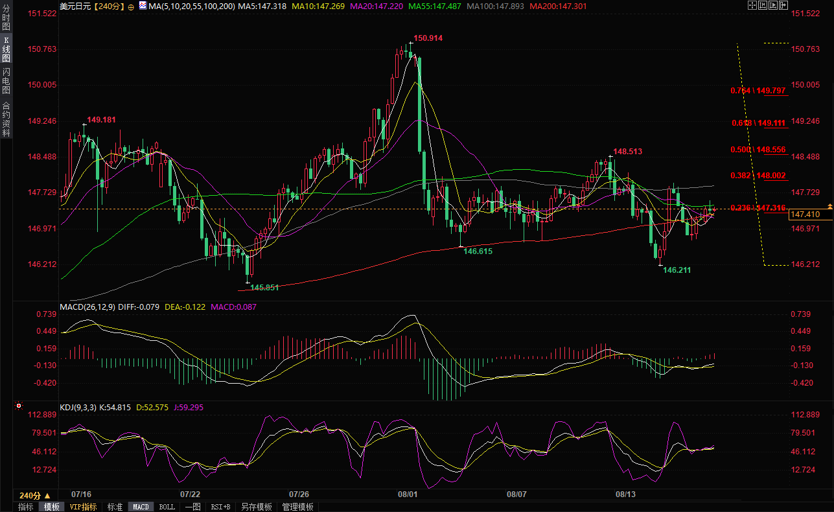Open the 闪电图 side tab
This screenshot has width=834, height=512.
pyautogui.click(x=6, y=81)
